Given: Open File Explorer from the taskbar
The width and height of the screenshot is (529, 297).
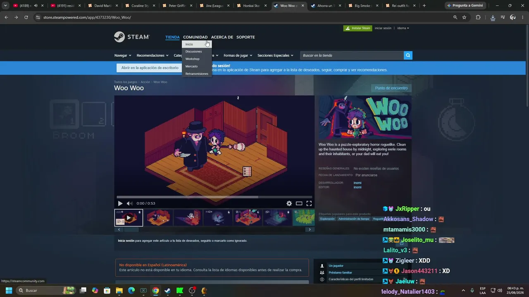Looking at the screenshot, I should click(119, 290).
